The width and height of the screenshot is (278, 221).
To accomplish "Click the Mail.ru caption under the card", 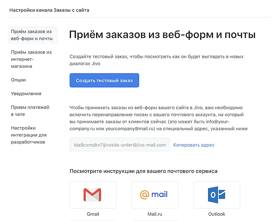I will tap(155, 214).
